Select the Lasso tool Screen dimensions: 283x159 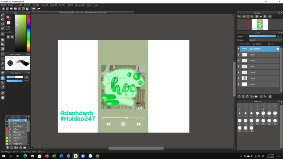point(2,59)
